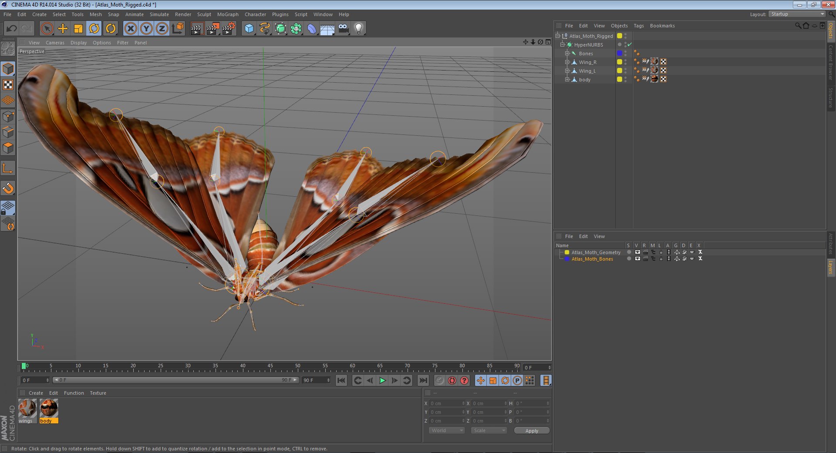Image resolution: width=836 pixels, height=453 pixels.
Task: Add a Cube primitive object
Action: click(249, 29)
